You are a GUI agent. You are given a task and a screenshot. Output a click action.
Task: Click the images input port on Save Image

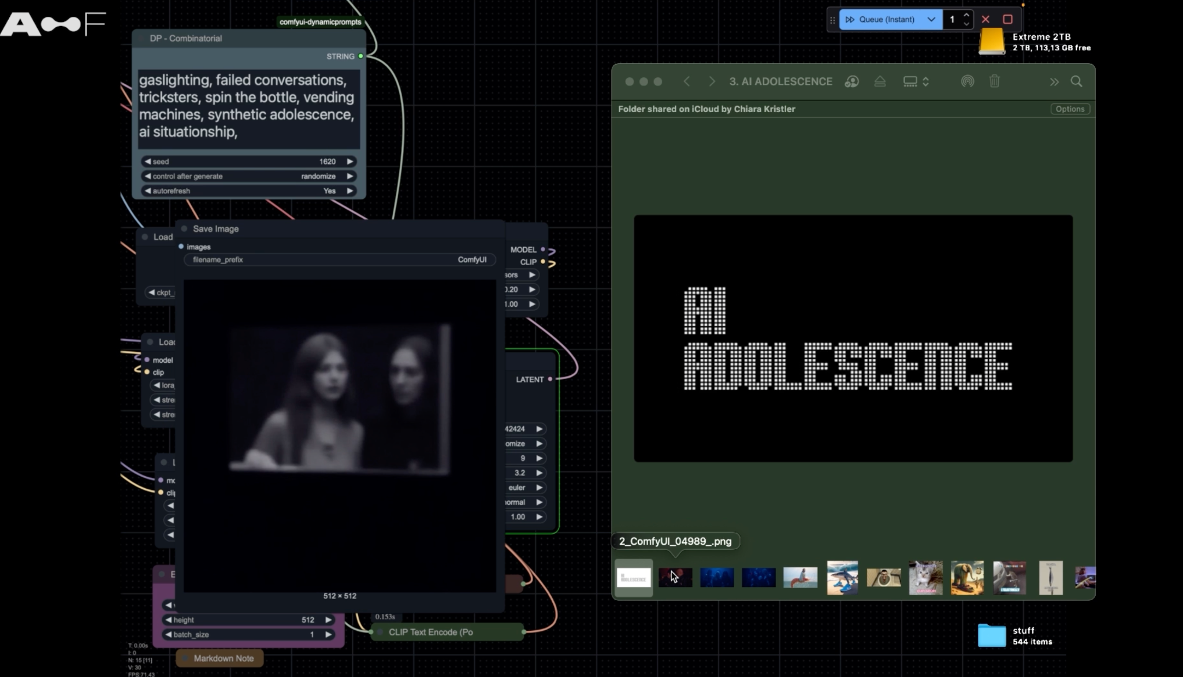tap(181, 247)
